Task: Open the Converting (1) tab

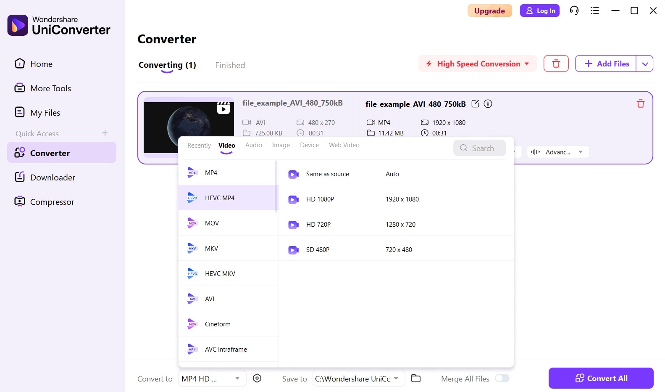Action: coord(167,65)
